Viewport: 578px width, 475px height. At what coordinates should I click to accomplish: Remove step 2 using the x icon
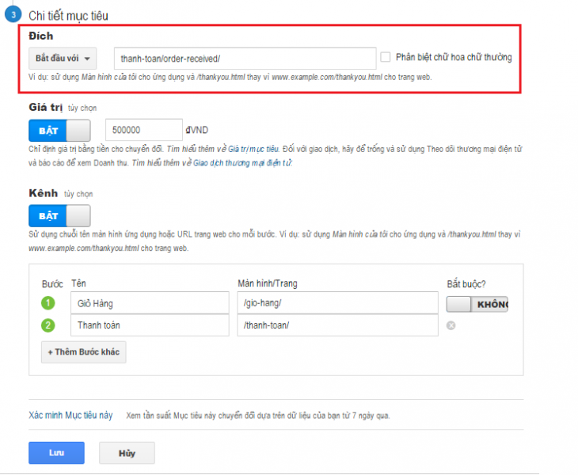[x=451, y=325]
